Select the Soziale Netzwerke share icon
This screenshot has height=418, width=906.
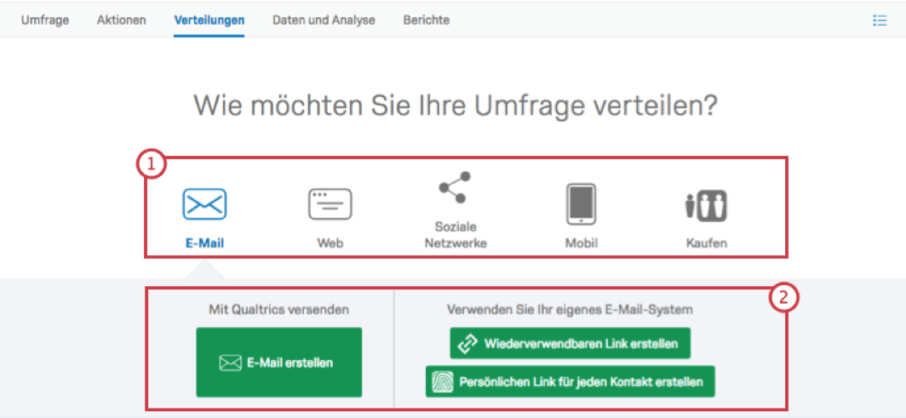(456, 187)
